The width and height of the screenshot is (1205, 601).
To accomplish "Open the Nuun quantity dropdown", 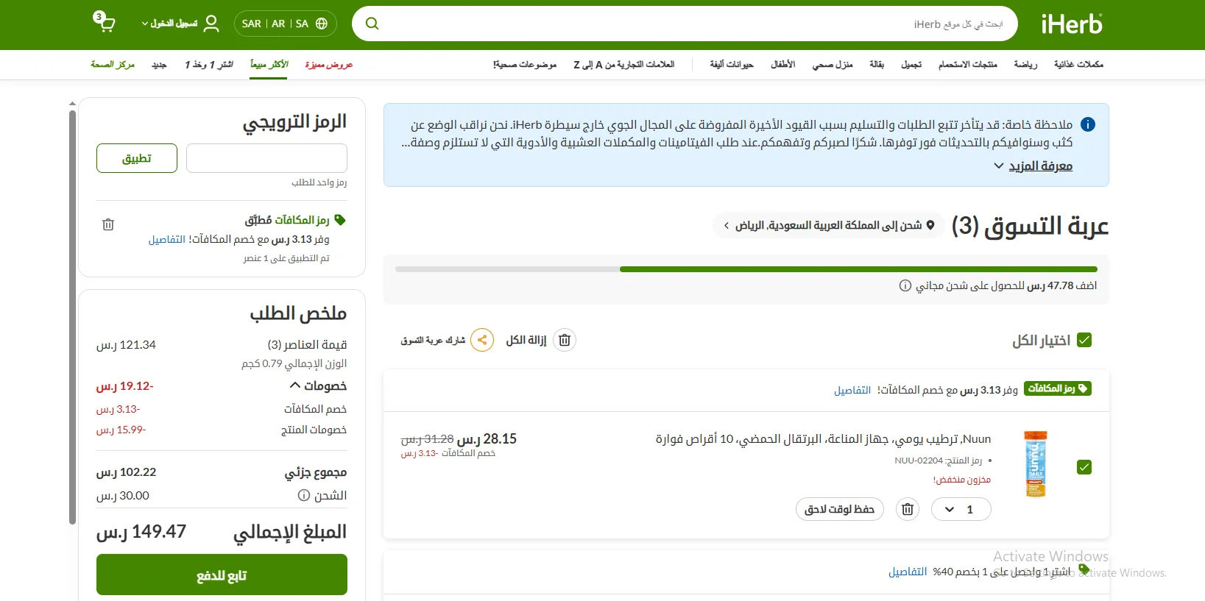I will click(x=961, y=509).
